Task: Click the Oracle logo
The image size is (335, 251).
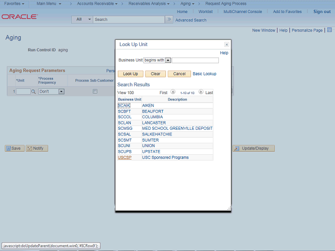Action: click(19, 17)
